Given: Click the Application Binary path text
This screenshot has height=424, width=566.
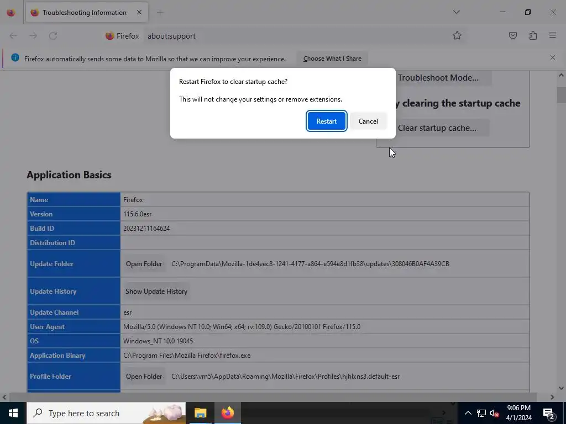Looking at the screenshot, I should [x=187, y=356].
